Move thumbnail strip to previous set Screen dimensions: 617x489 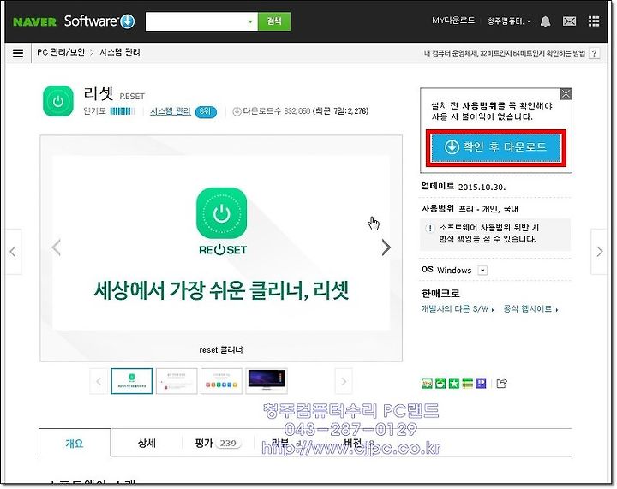99,381
